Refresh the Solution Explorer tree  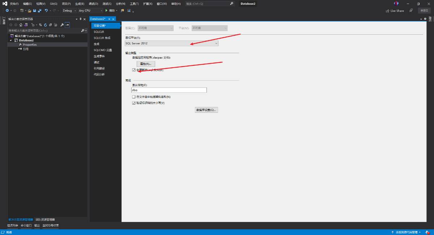point(45,25)
